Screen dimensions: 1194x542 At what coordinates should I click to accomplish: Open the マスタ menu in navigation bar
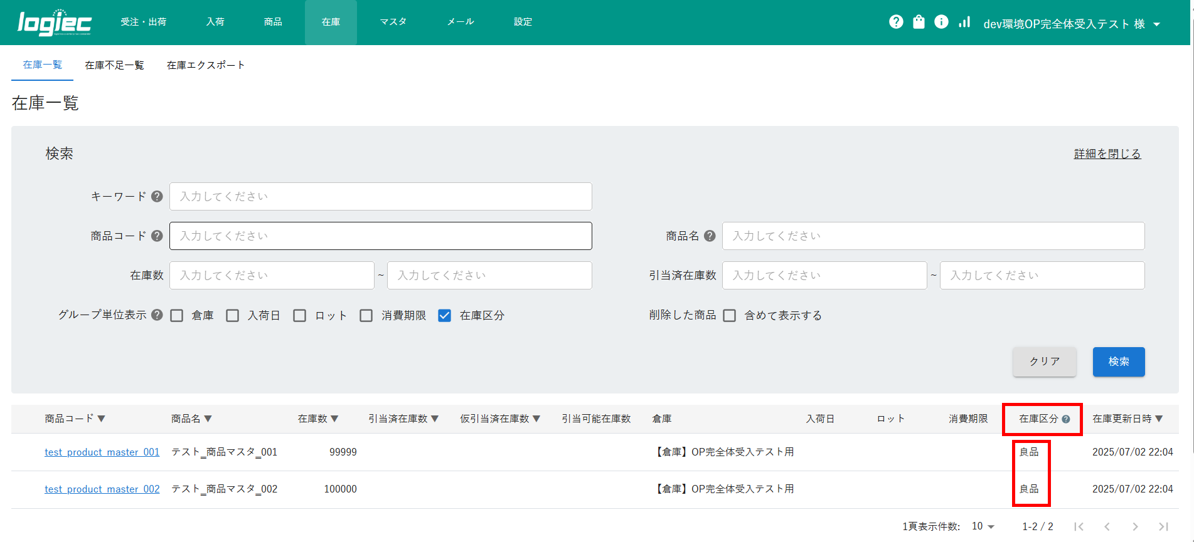[393, 22]
